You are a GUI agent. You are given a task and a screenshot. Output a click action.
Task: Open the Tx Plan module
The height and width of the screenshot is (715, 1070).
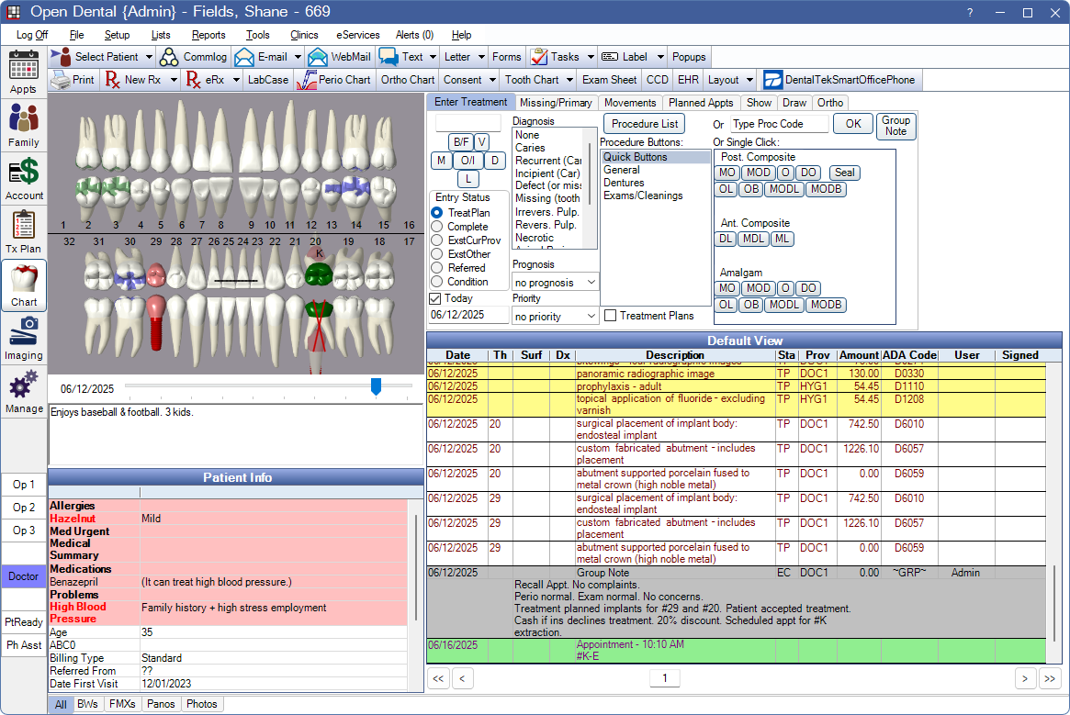(x=24, y=231)
